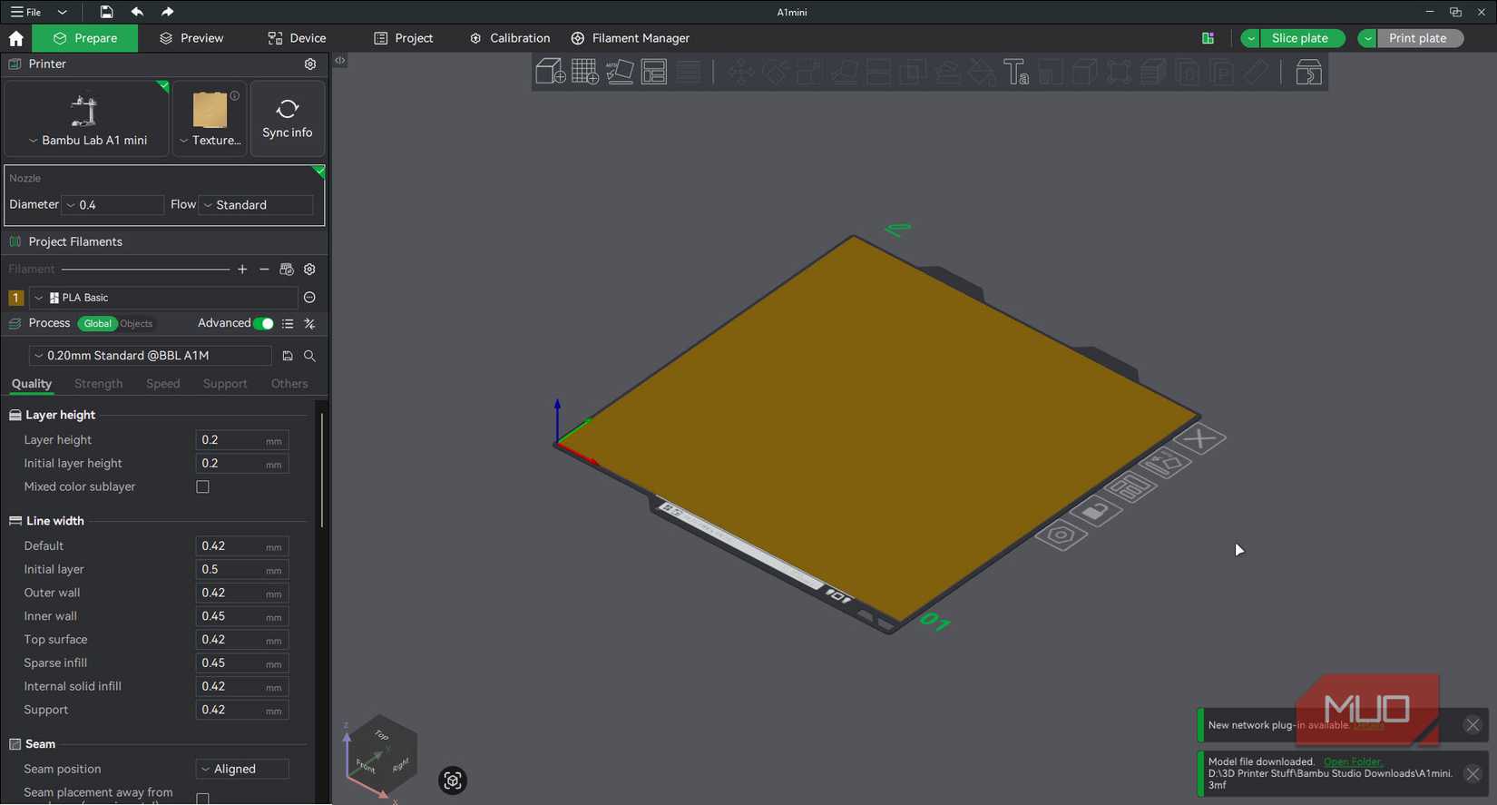Switch to the Preview tab

[191, 38]
